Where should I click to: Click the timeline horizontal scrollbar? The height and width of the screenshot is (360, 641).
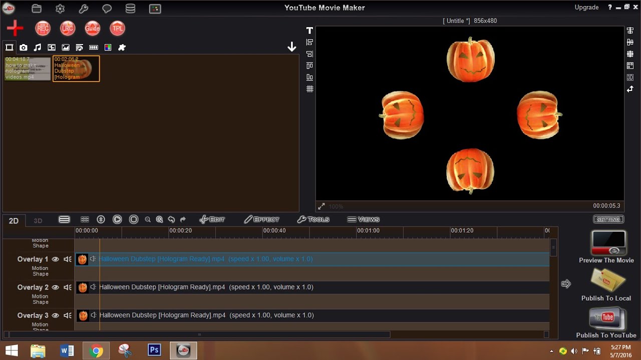(199, 334)
